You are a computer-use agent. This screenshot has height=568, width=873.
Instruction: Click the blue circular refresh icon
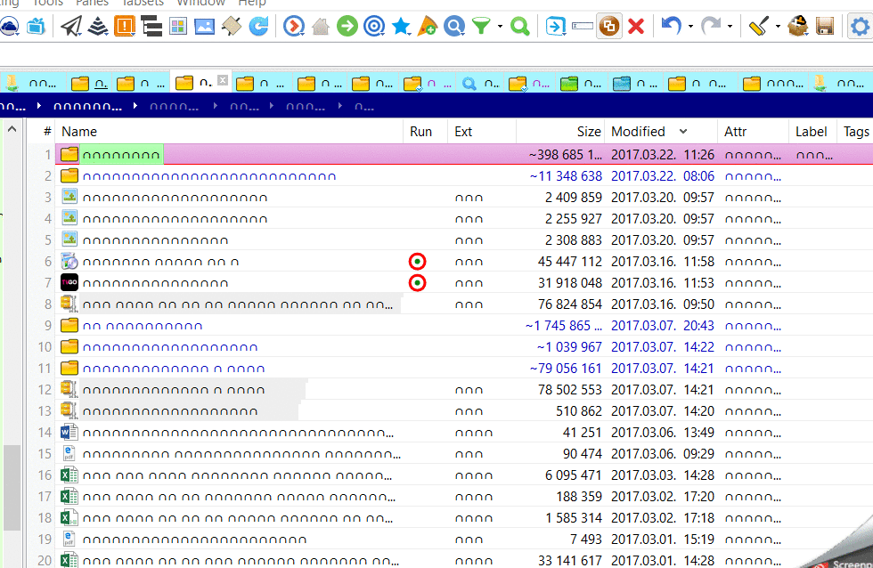click(258, 27)
